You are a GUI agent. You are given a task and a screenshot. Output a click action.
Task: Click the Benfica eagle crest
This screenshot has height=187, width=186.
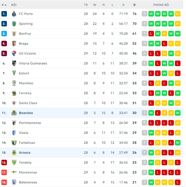pyautogui.click(x=14, y=34)
